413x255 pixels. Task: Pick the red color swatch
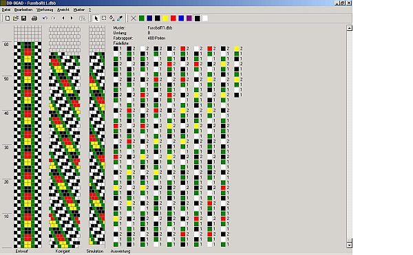173,18
